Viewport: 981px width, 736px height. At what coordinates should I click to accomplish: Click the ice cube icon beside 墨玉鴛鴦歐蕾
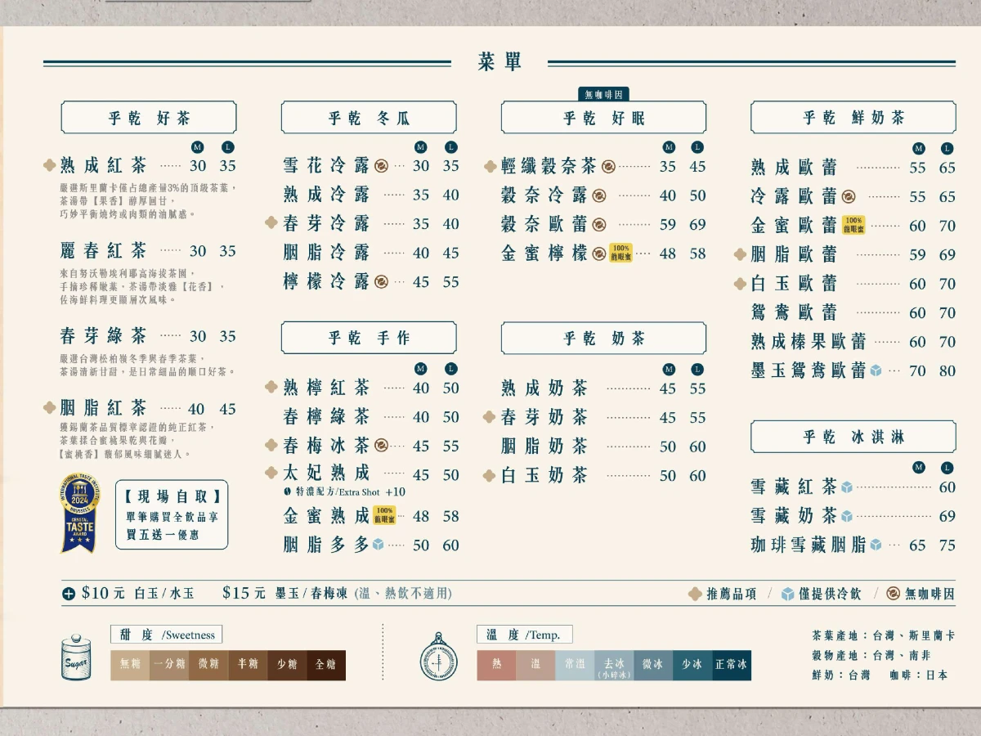tap(876, 370)
